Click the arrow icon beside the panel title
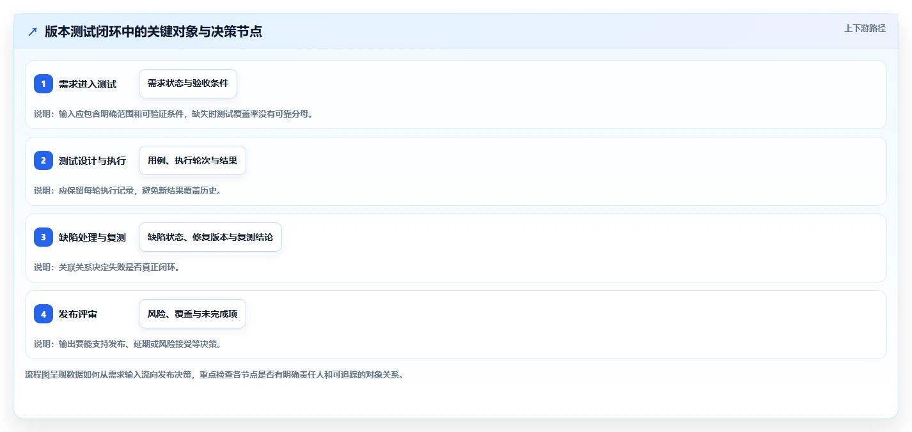 (x=33, y=32)
